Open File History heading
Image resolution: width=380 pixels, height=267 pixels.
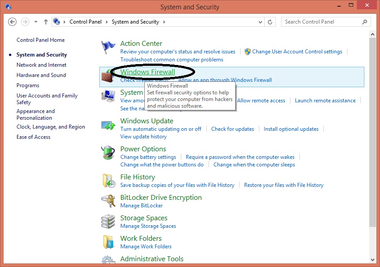point(137,177)
